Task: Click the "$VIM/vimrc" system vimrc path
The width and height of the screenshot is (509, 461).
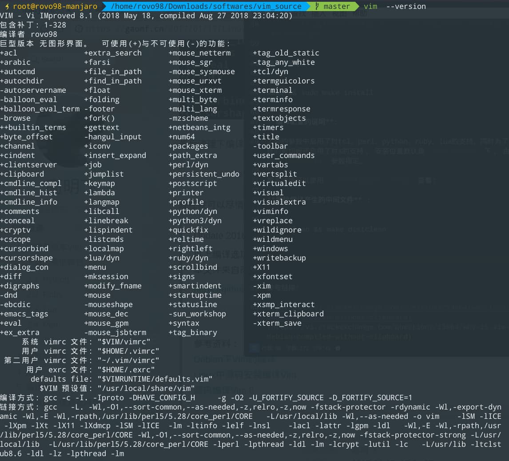Action: (x=123, y=342)
